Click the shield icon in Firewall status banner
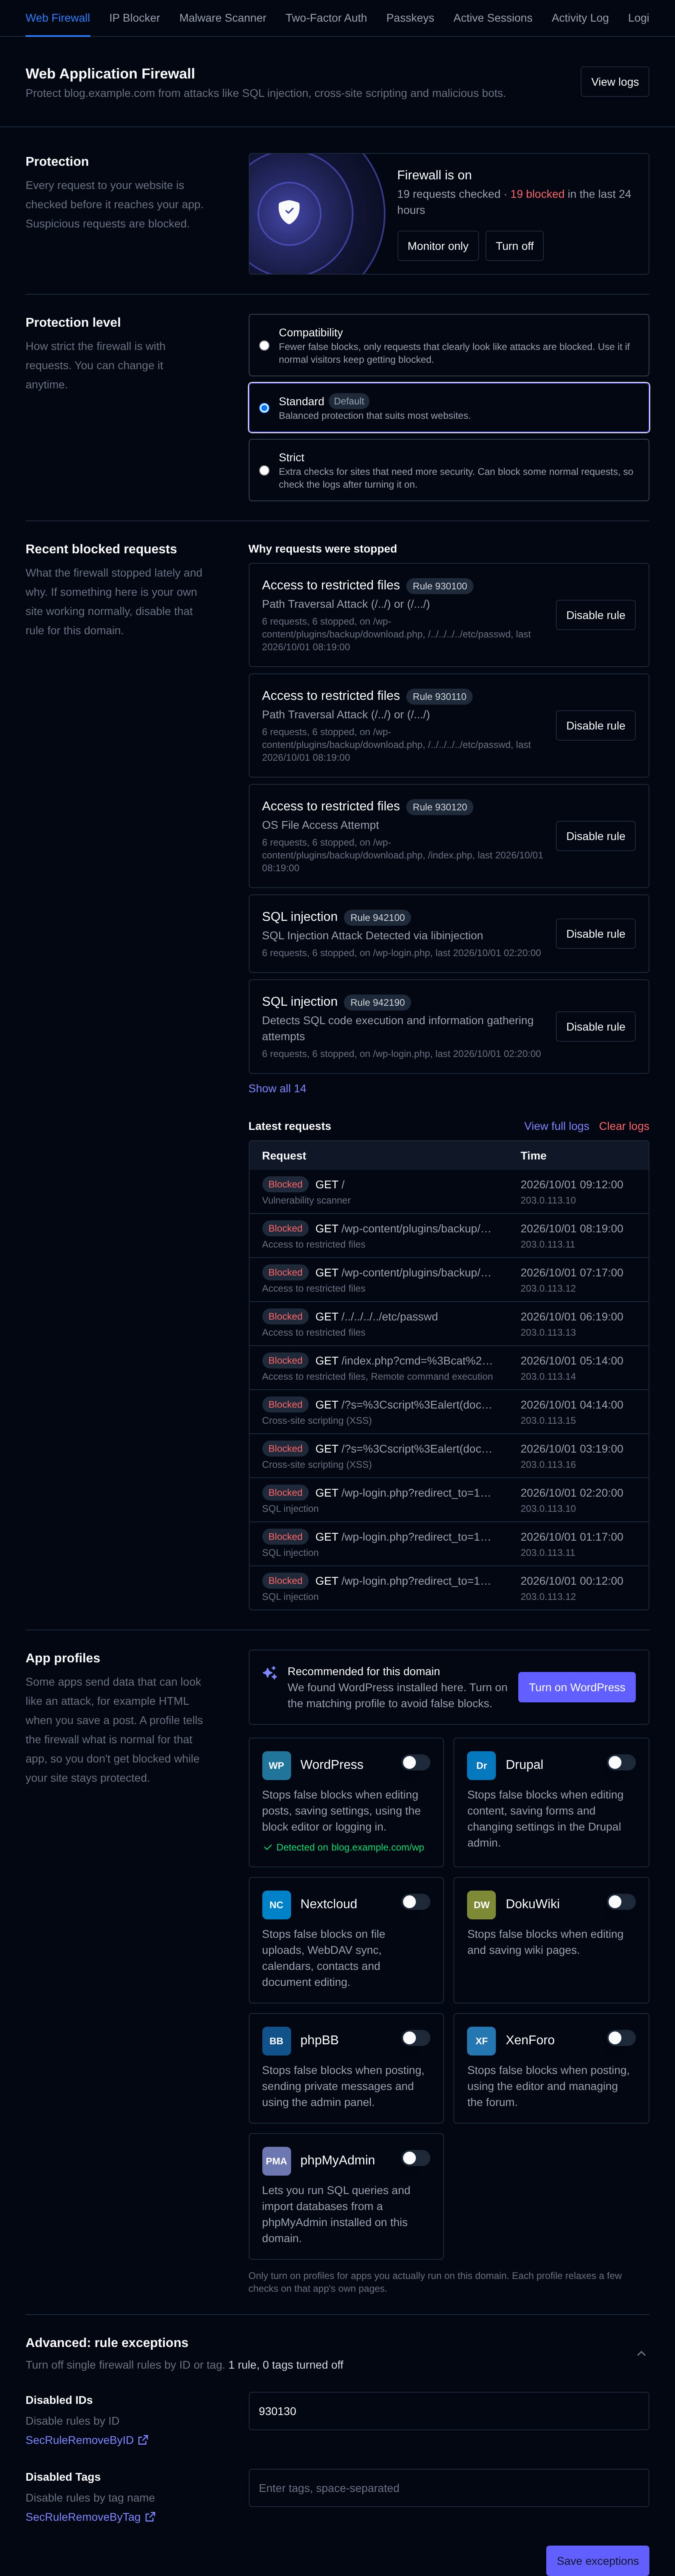675x2576 pixels. 289,212
